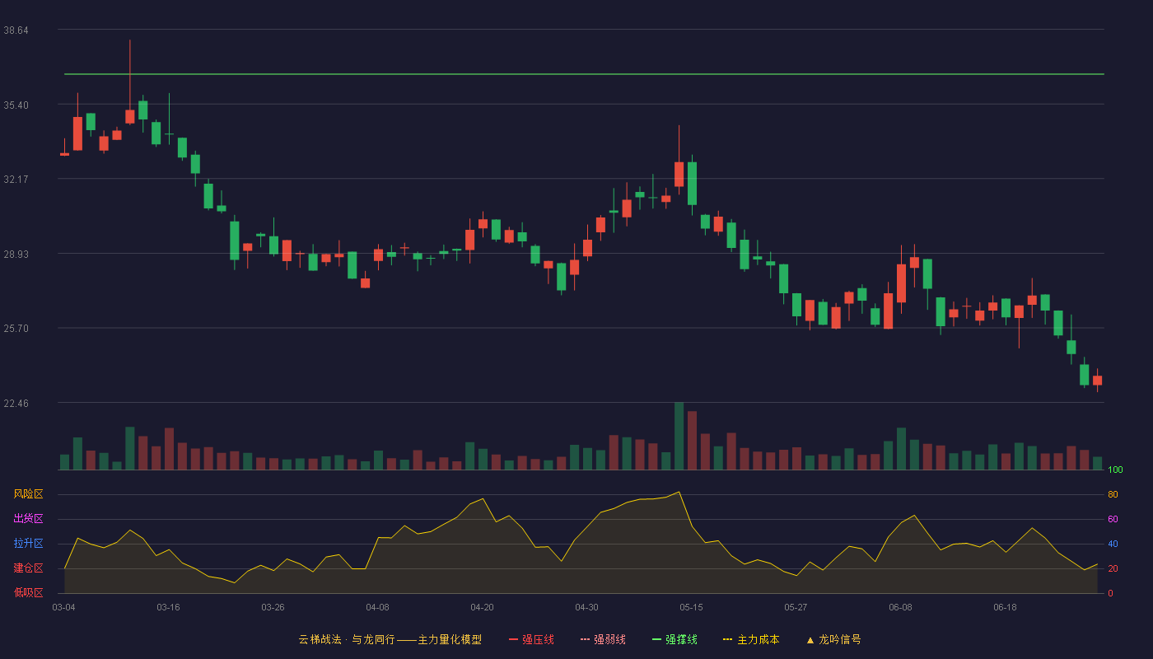Click the 建仓区 zone label
The height and width of the screenshot is (659, 1153).
click(x=29, y=568)
